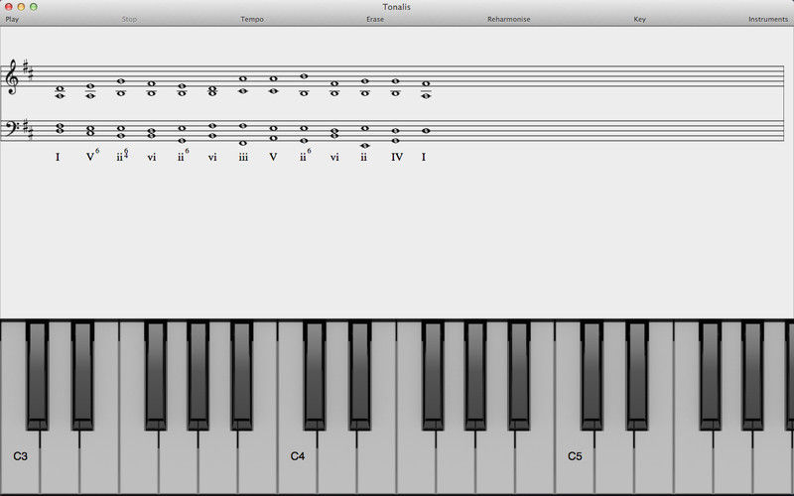
Task: Click Erase in the toolbar
Action: 375,19
